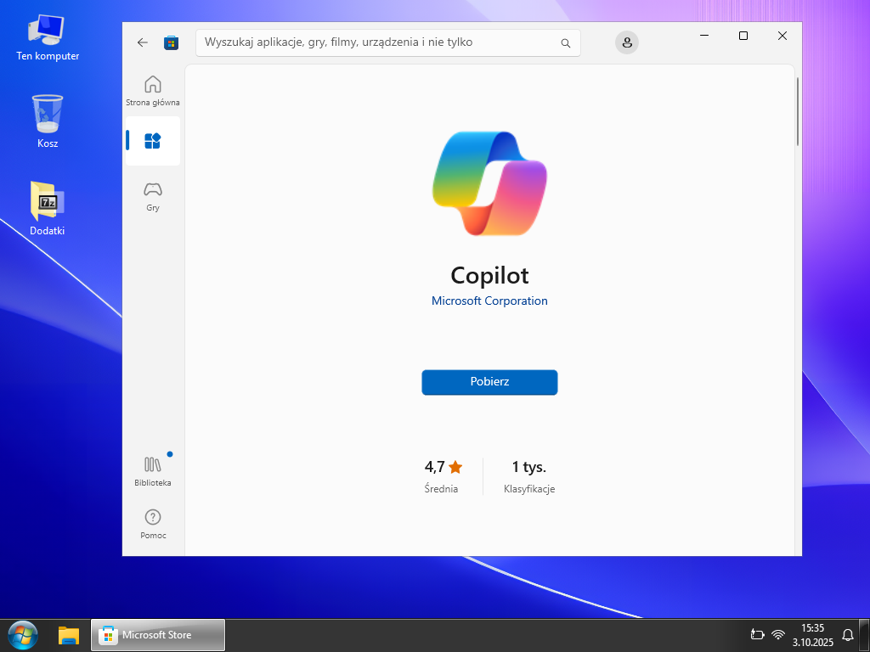
Task: Open Microsoft Corporation publisher link
Action: [x=489, y=301]
